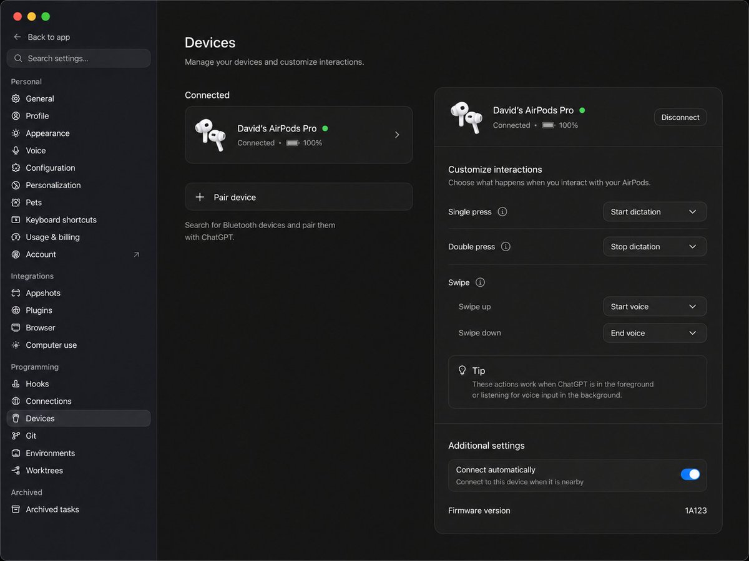This screenshot has width=749, height=561.
Task: Click the Devices sidebar icon
Action: pyautogui.click(x=16, y=418)
